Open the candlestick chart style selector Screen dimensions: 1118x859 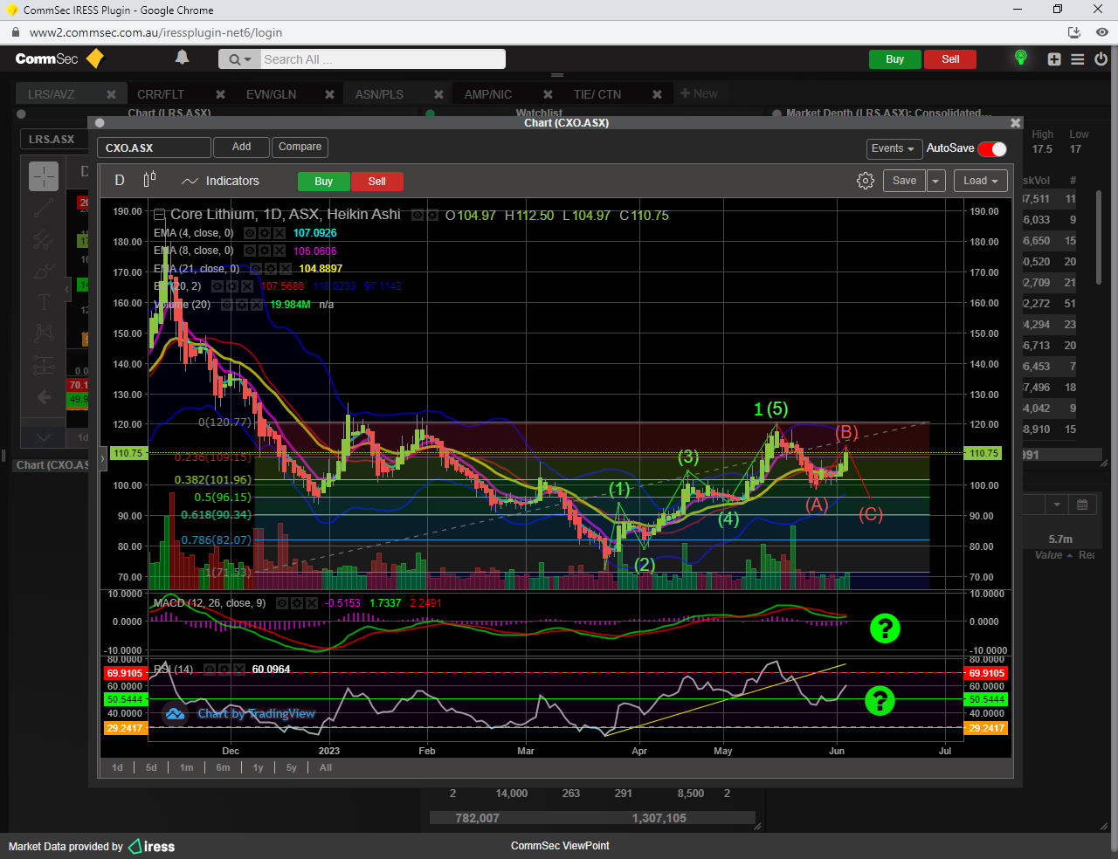pos(149,180)
